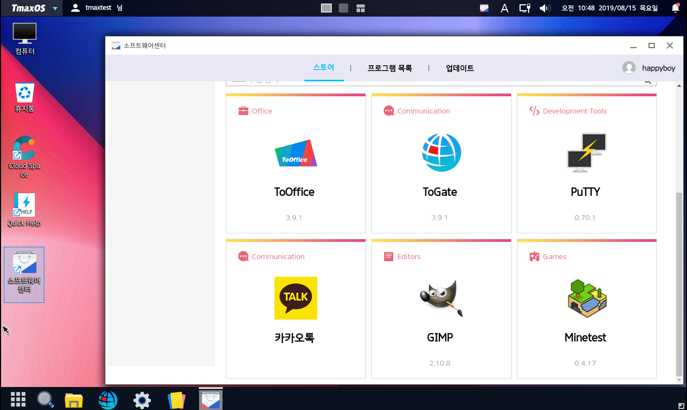
Task: Click the PuTTY app icon
Action: point(586,153)
